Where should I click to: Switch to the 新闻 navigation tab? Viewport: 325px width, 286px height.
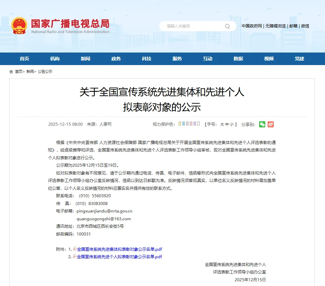pos(85,59)
